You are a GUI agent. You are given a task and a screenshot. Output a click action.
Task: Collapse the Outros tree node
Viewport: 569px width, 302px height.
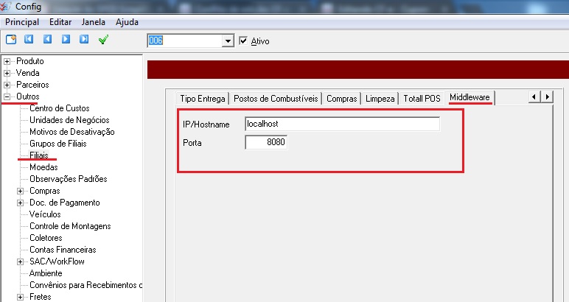click(7, 96)
